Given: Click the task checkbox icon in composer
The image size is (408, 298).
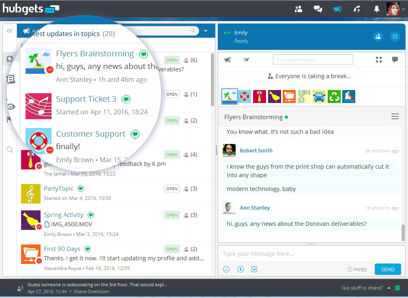Looking at the screenshot, I should point(254,269).
